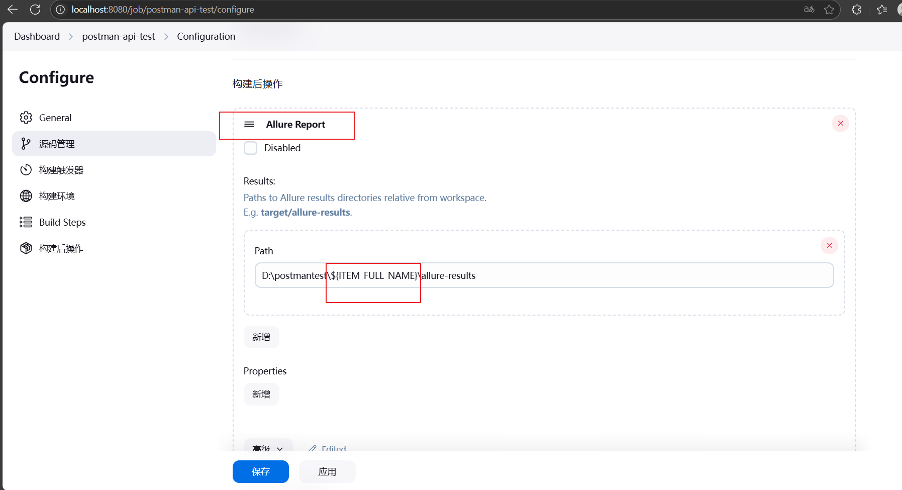The width and height of the screenshot is (902, 490).
Task: Expand the 高级 advanced options
Action: pos(268,446)
